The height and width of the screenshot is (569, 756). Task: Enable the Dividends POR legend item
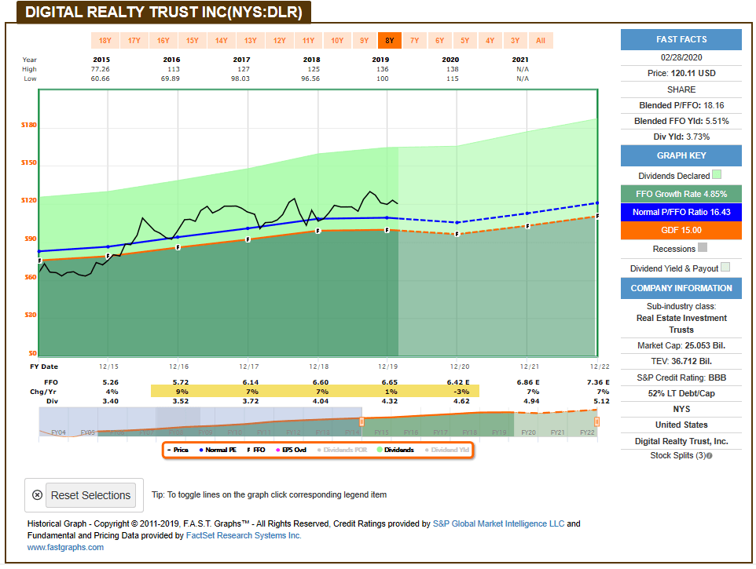click(342, 450)
